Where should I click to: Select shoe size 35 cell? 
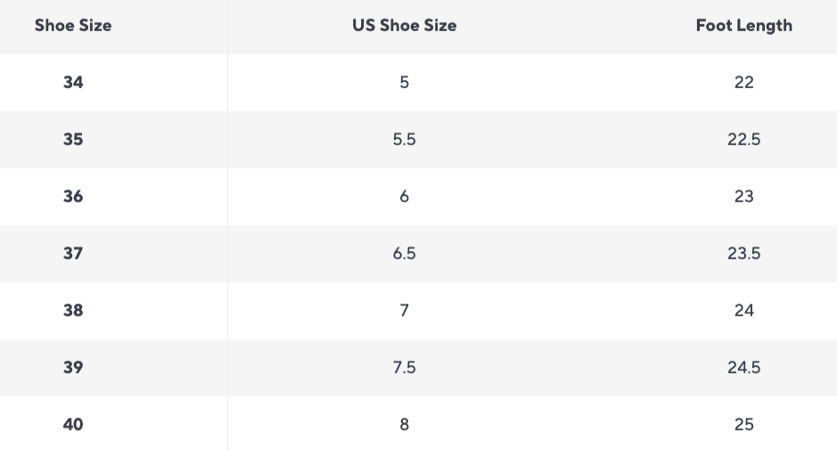73,139
